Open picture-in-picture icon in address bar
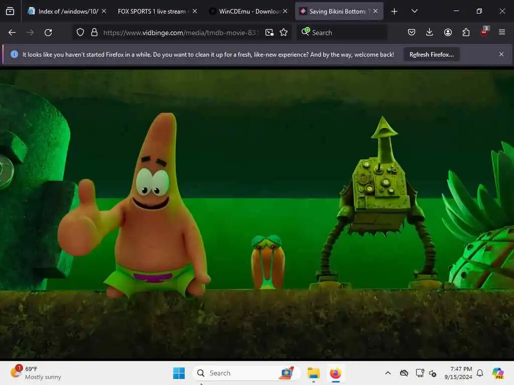This screenshot has height=385, width=514. click(x=270, y=33)
